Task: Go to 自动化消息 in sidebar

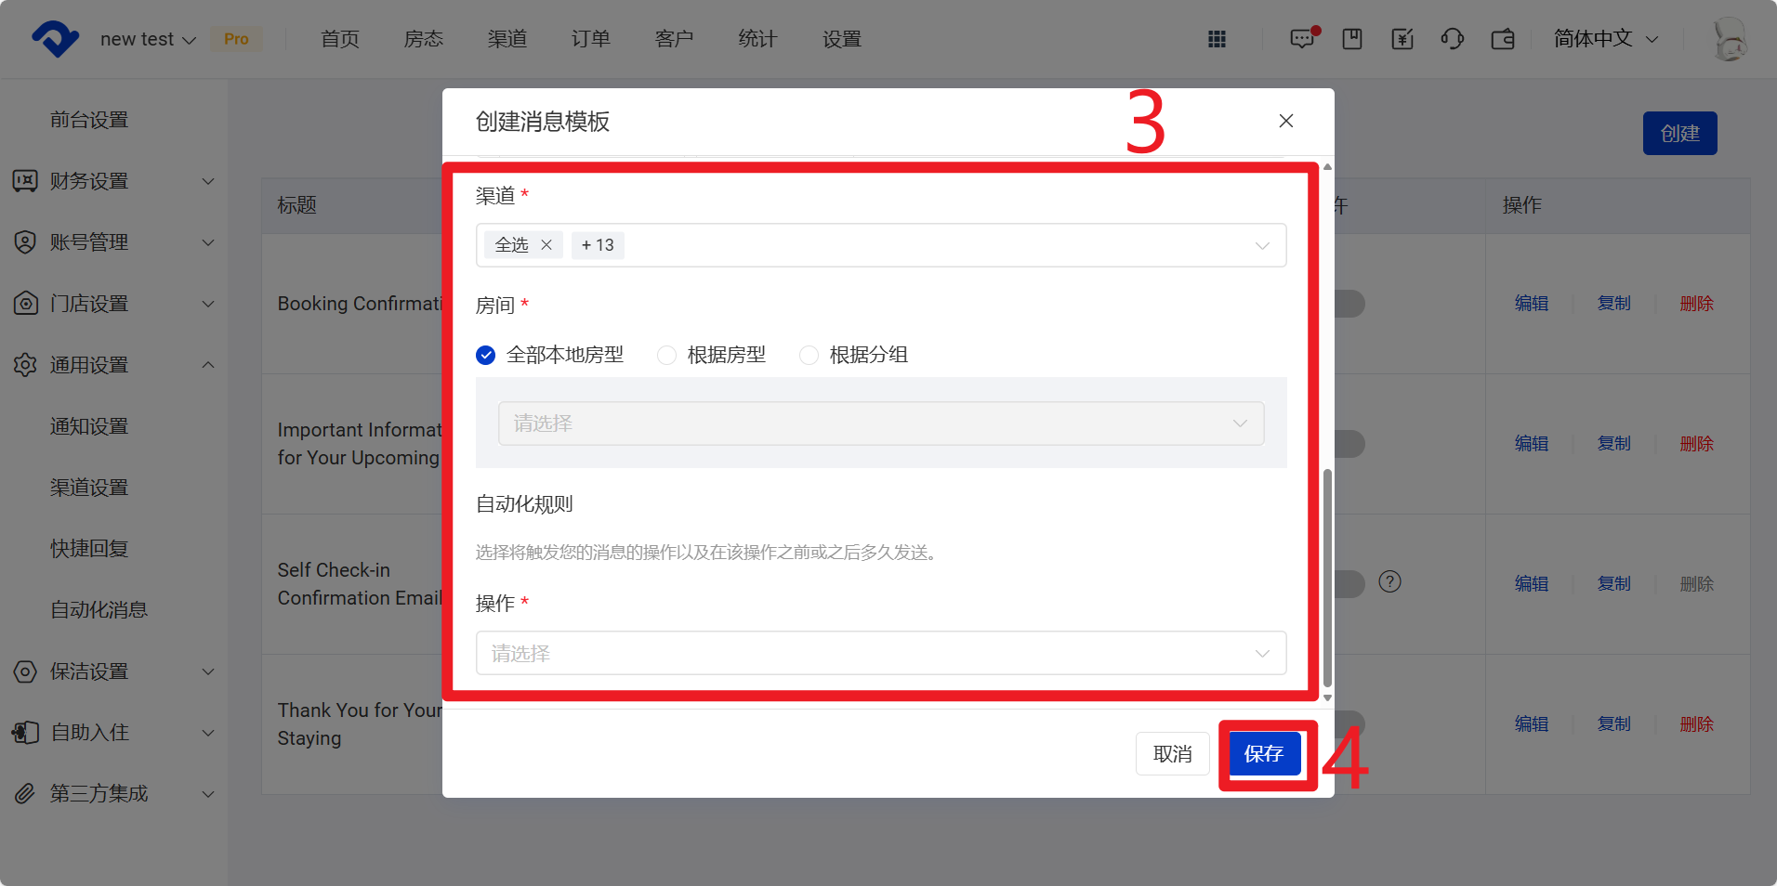Action: point(99,610)
